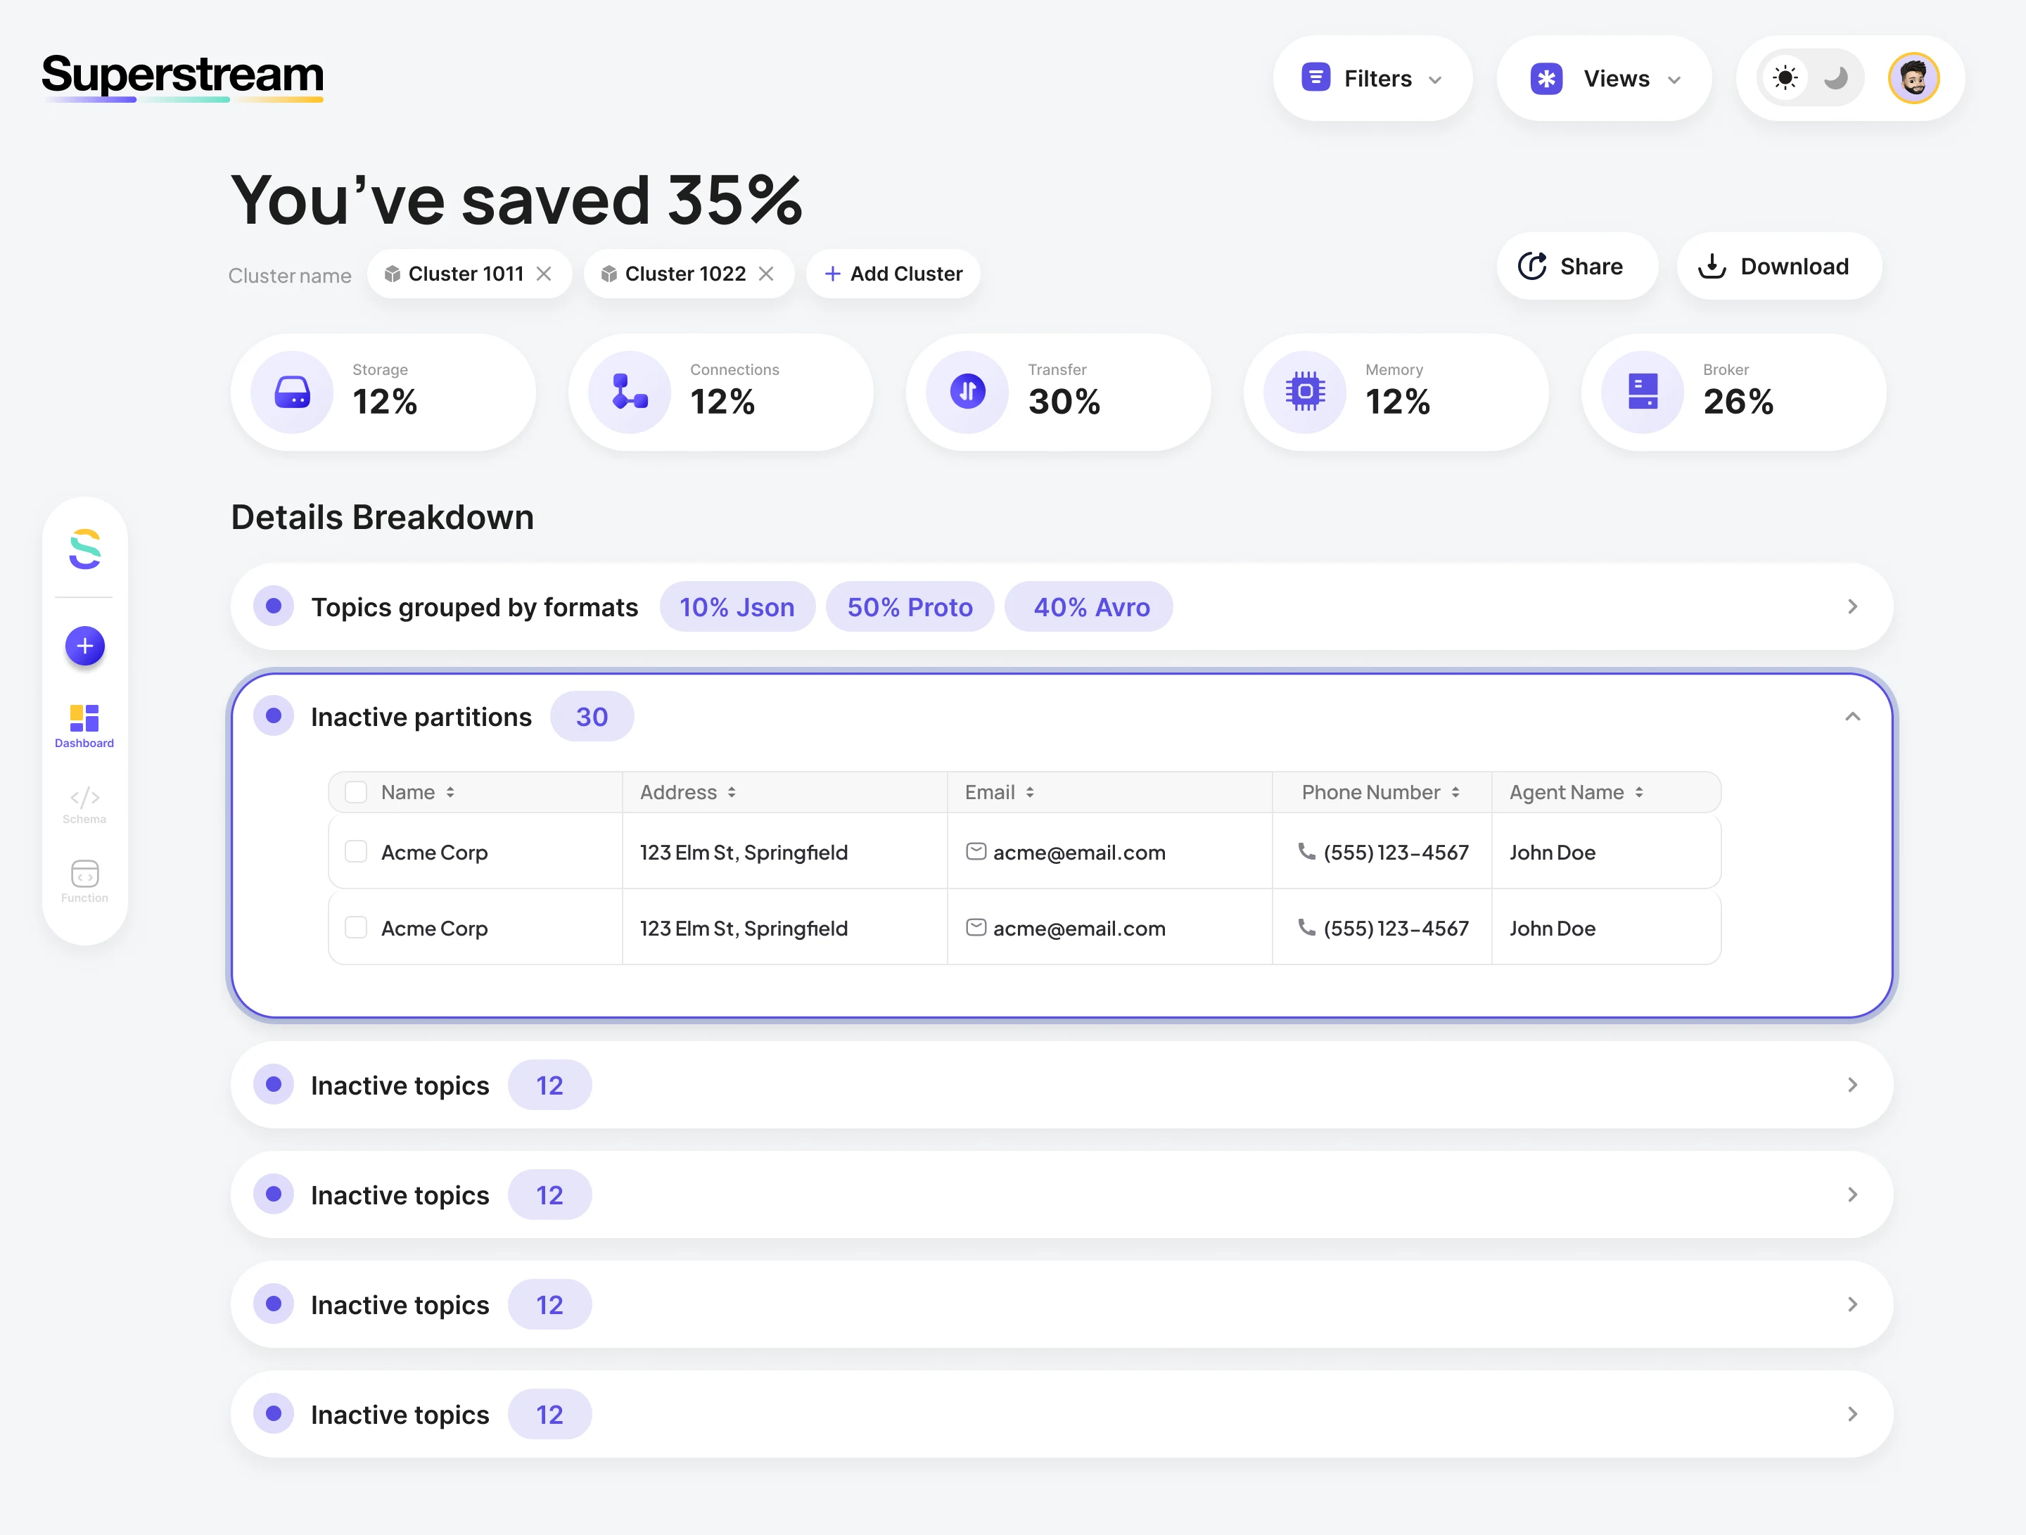
Task: Open the Function sidebar item
Action: [84, 881]
